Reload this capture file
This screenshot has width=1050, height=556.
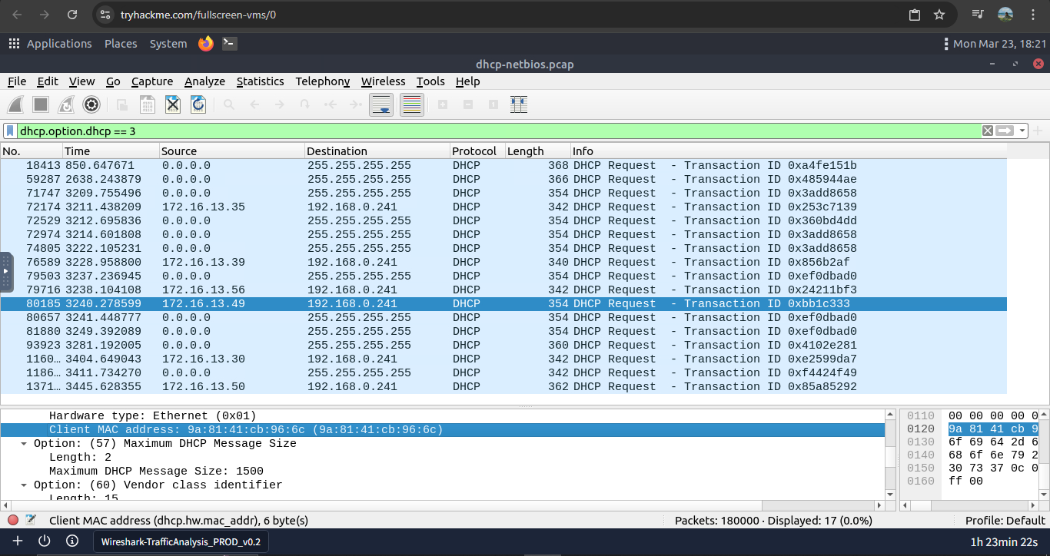tap(198, 104)
